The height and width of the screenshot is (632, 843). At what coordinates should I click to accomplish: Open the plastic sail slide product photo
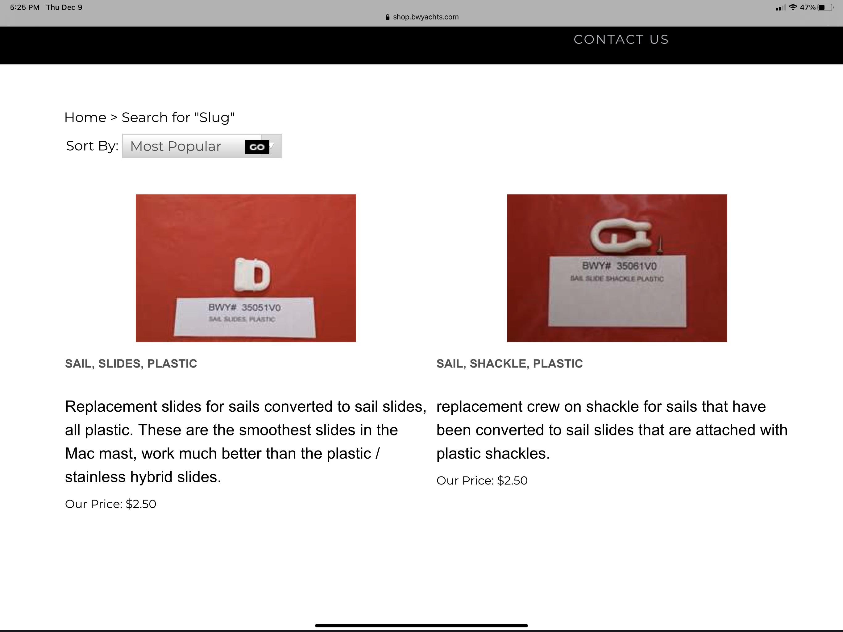tap(246, 268)
